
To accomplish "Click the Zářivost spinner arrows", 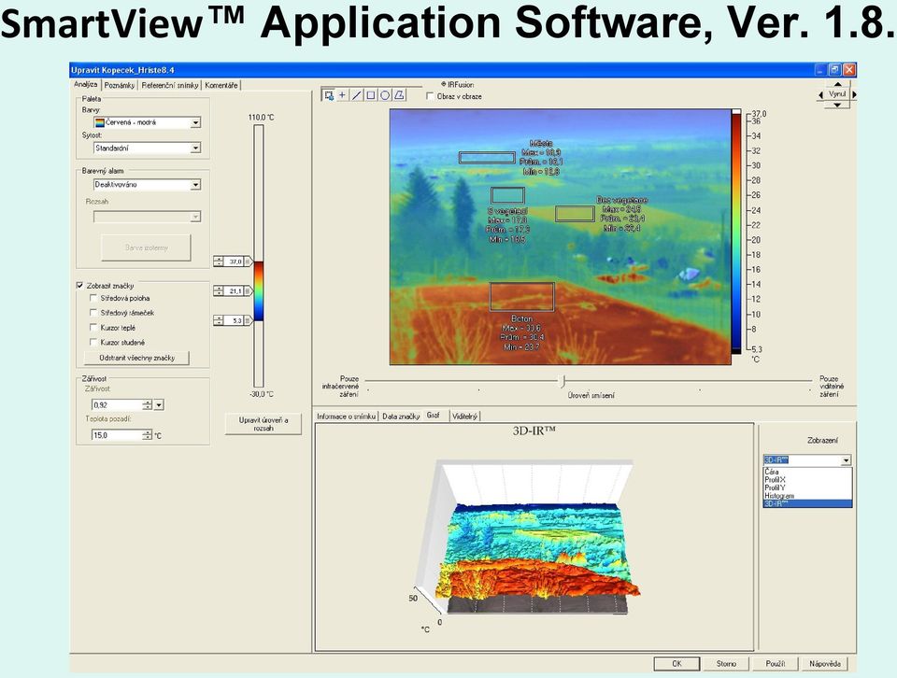I will pos(148,404).
